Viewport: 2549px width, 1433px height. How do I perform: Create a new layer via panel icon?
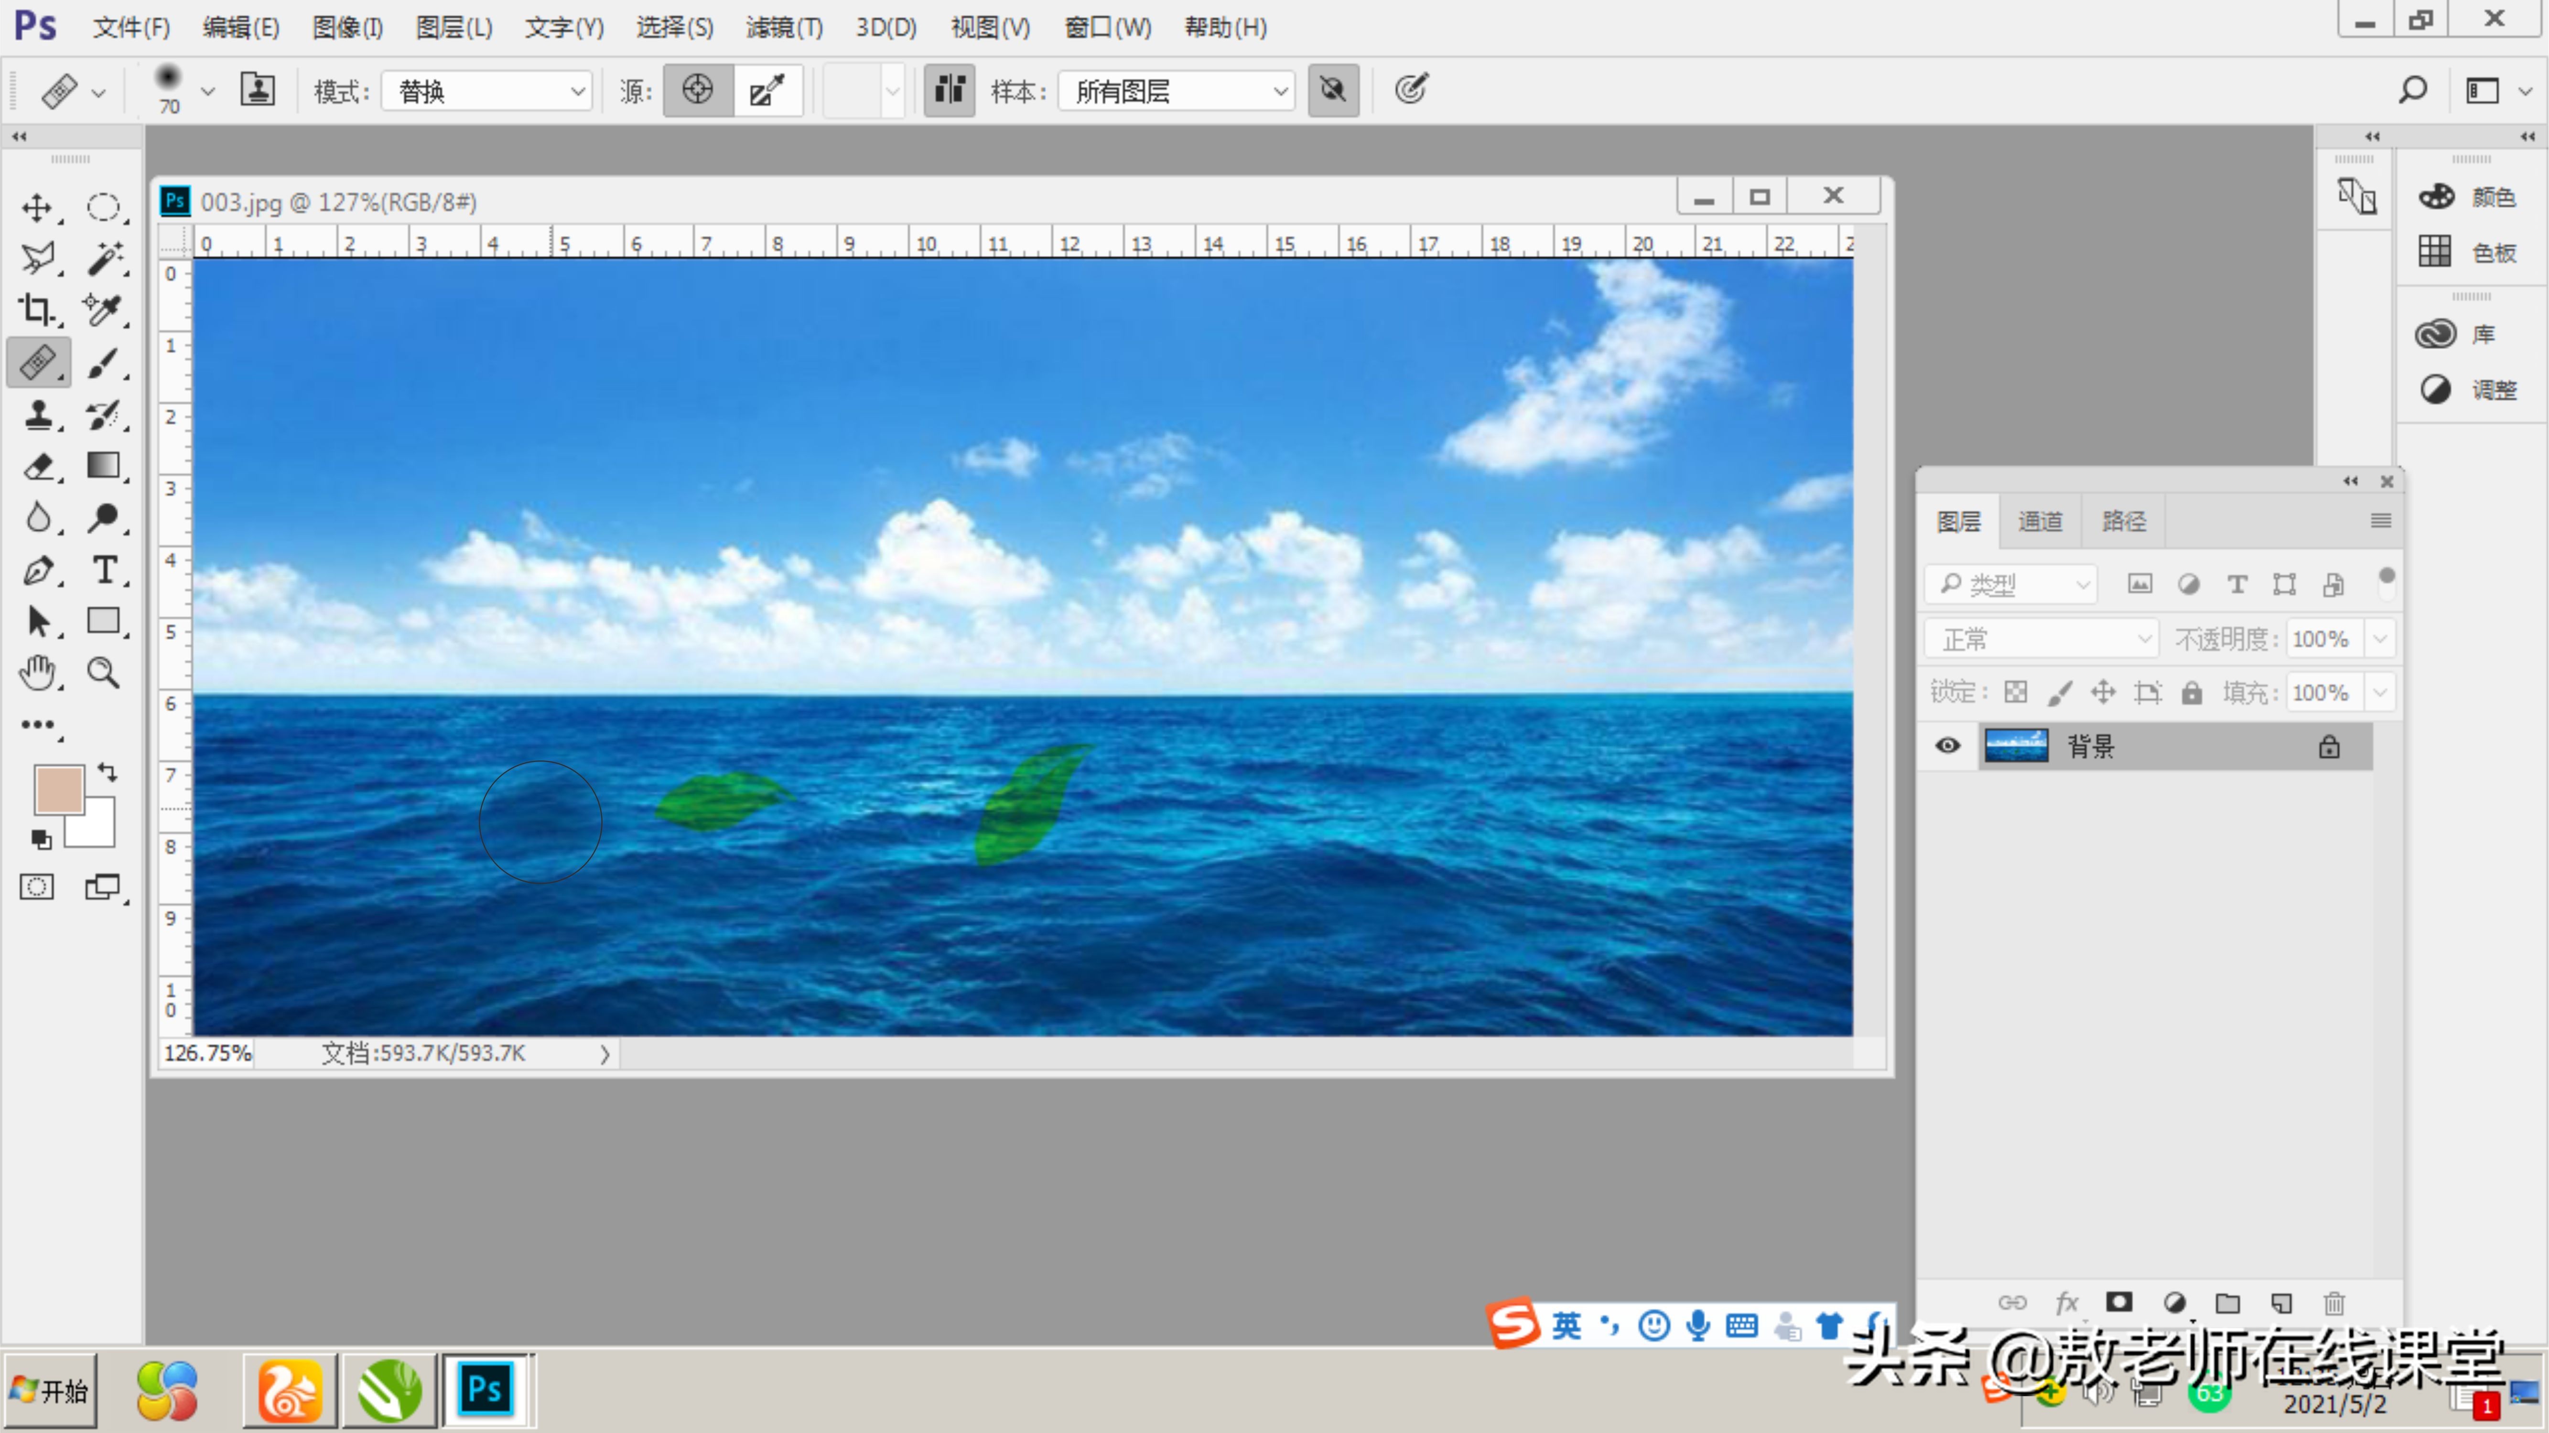2281,1303
